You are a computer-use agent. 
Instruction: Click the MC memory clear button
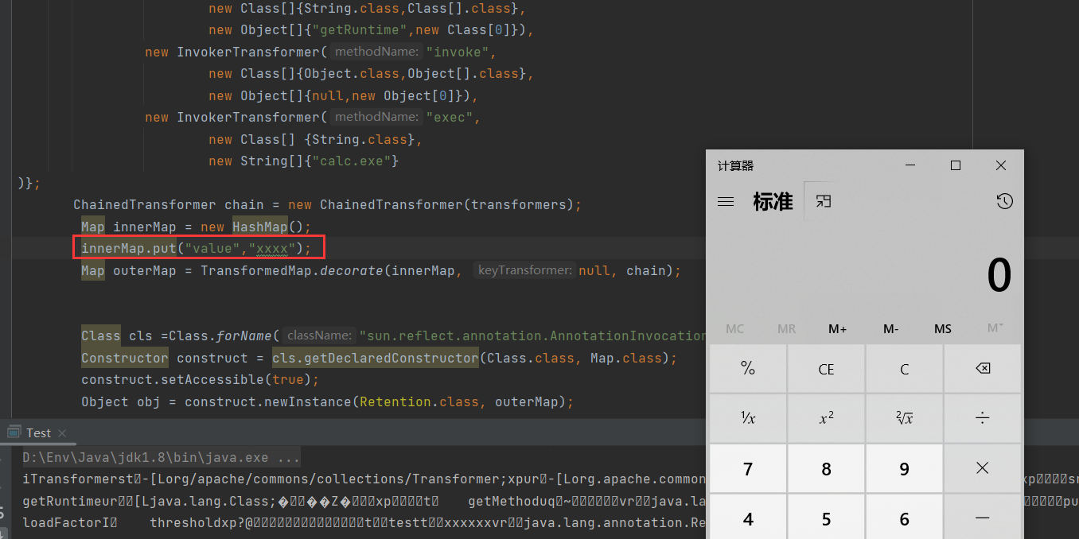(734, 329)
